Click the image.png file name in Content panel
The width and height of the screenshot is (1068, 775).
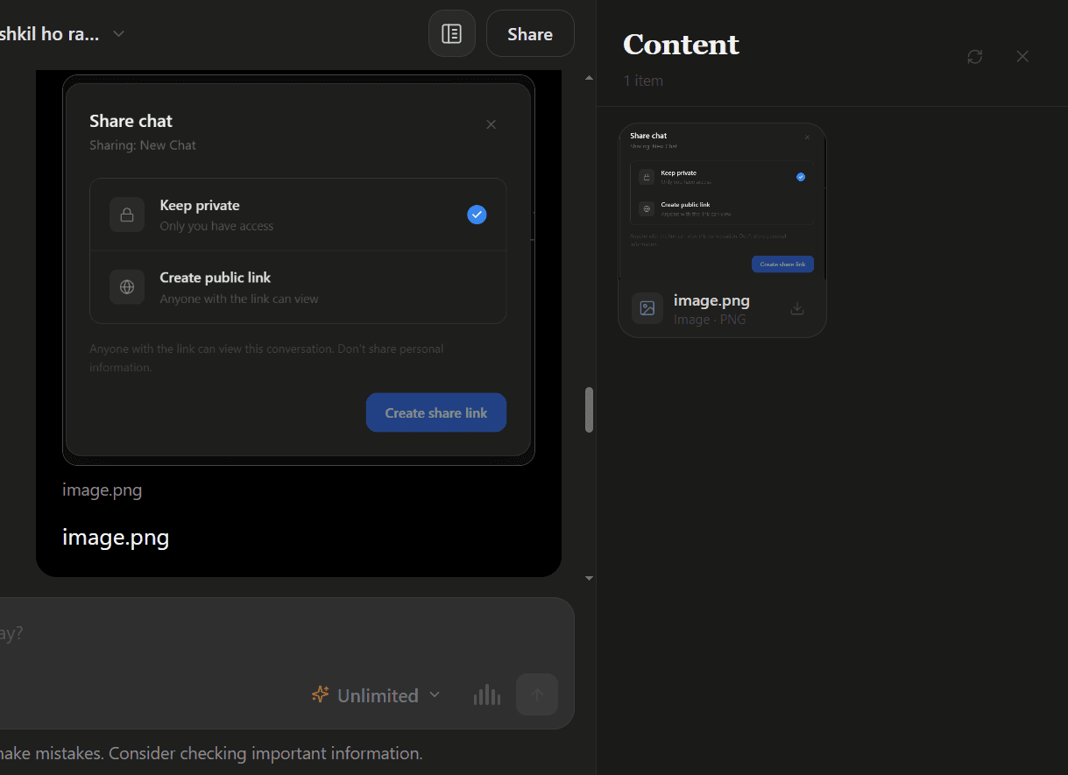(x=711, y=300)
